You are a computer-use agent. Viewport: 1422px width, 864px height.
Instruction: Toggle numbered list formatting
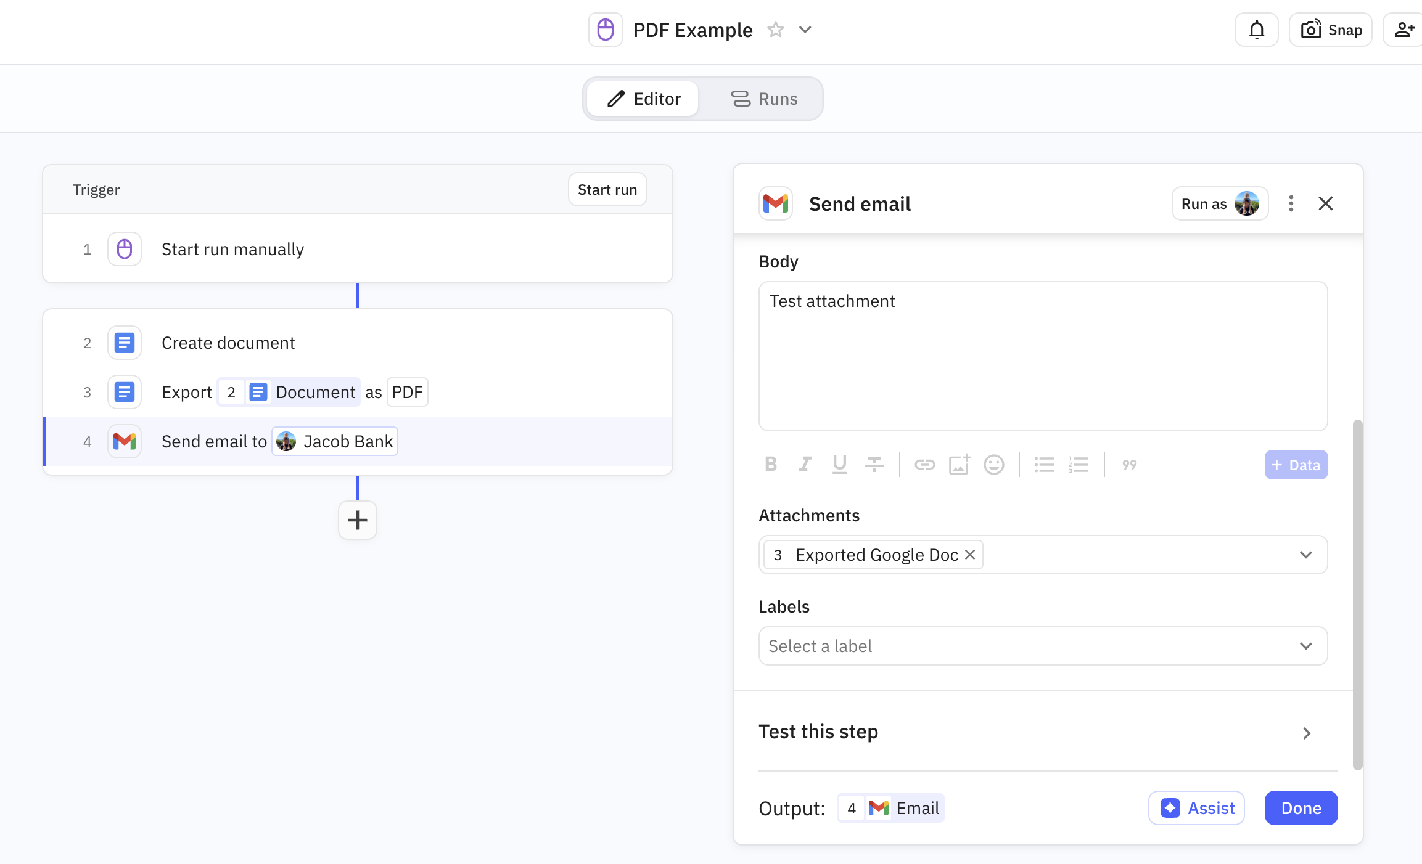pos(1079,464)
